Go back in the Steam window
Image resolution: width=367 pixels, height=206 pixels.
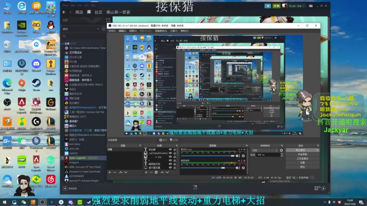click(x=64, y=12)
